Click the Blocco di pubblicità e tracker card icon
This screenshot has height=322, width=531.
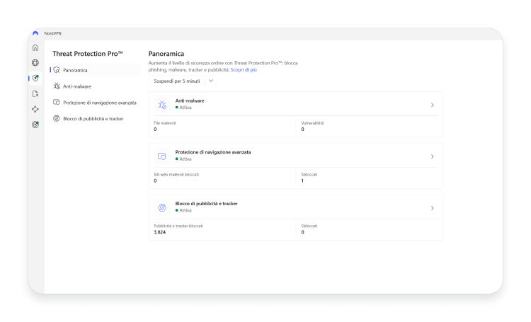162,207
